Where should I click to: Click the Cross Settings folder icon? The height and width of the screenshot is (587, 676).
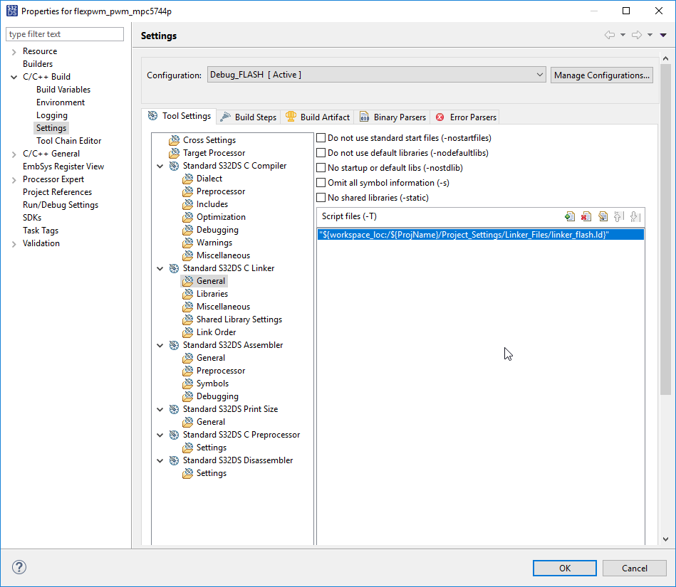coord(175,140)
